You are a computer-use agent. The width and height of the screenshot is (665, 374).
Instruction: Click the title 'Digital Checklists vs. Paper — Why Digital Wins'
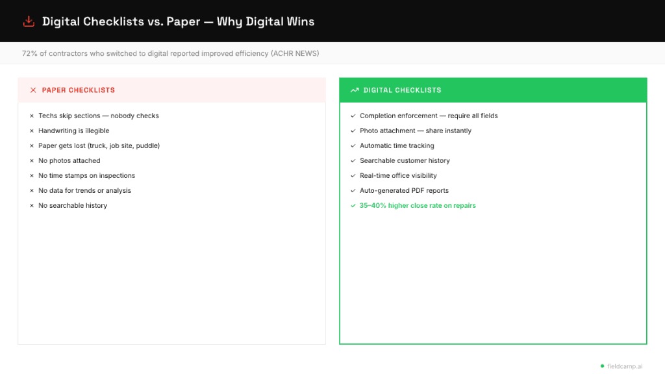coord(178,21)
